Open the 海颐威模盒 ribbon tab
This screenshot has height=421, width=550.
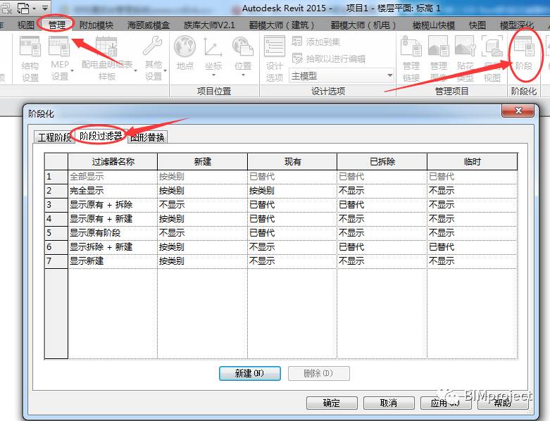149,25
